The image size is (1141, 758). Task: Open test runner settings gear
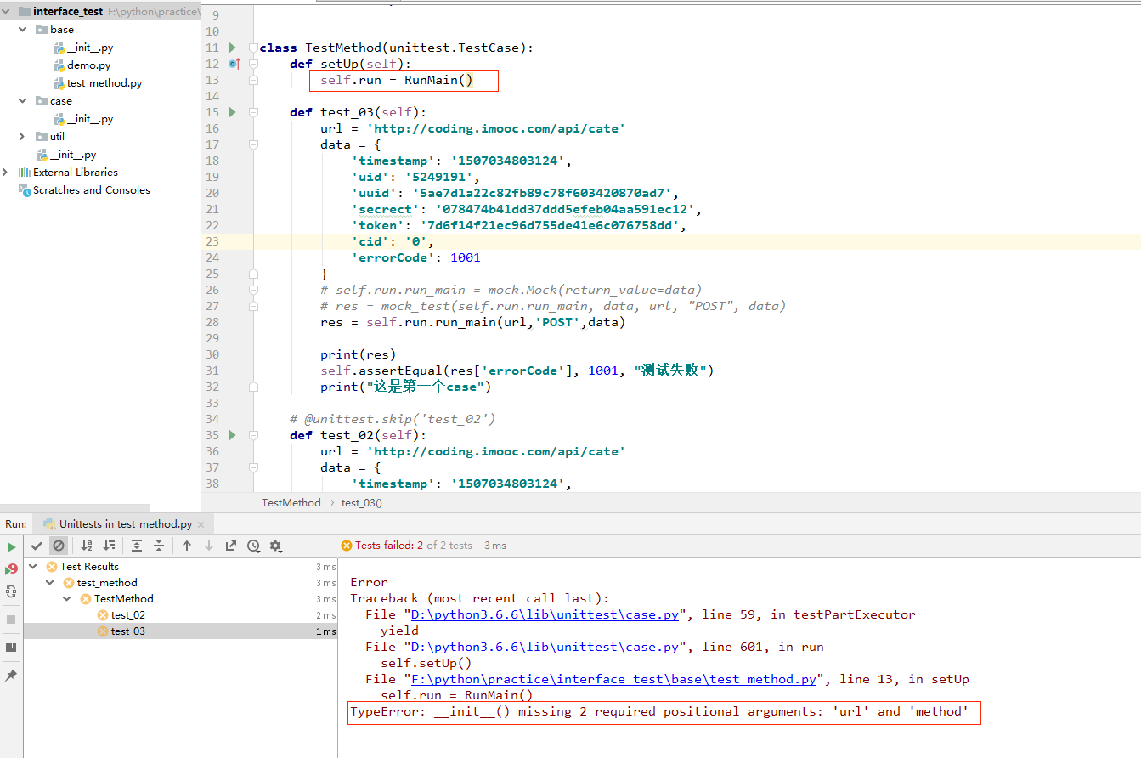tap(275, 546)
